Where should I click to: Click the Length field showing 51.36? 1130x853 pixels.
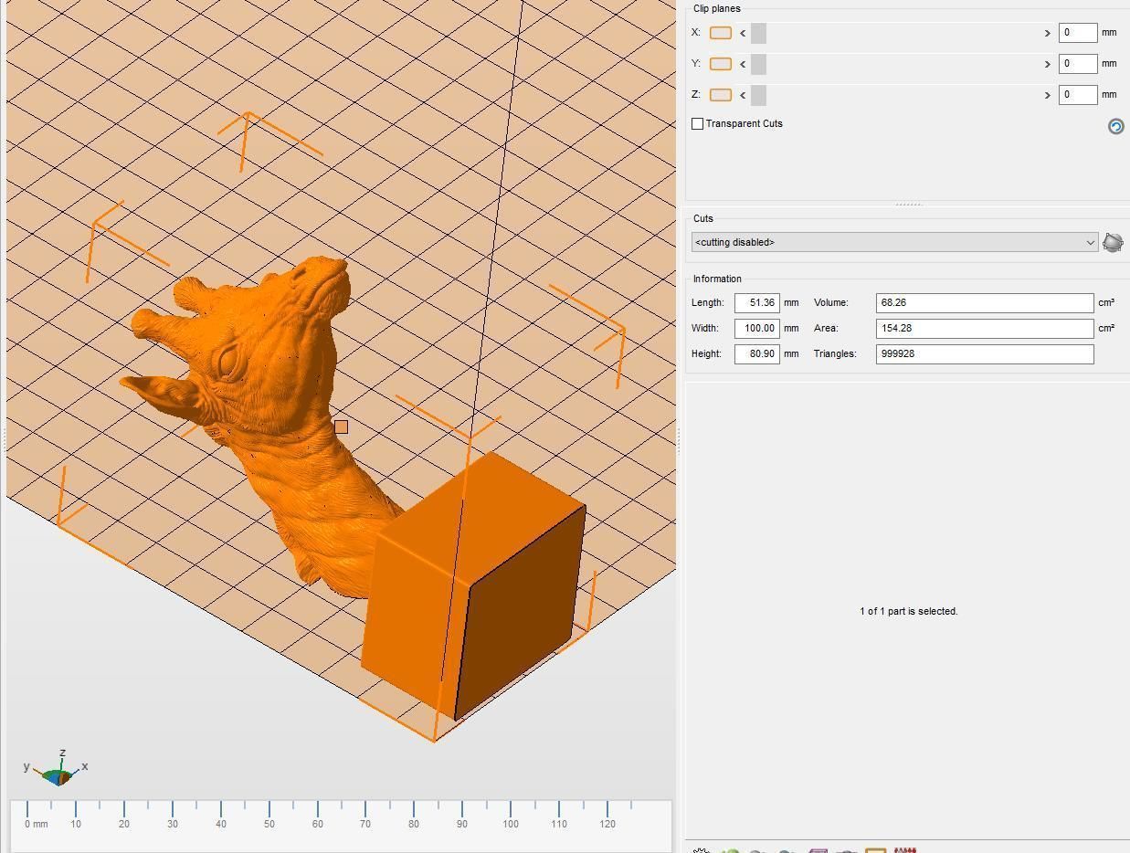tap(757, 302)
